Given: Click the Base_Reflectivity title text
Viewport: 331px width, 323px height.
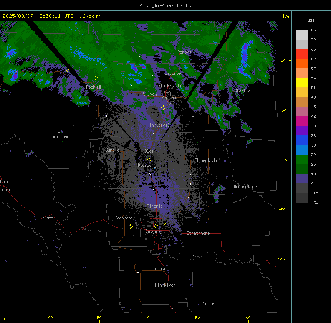Looking at the screenshot, I should (x=165, y=6).
